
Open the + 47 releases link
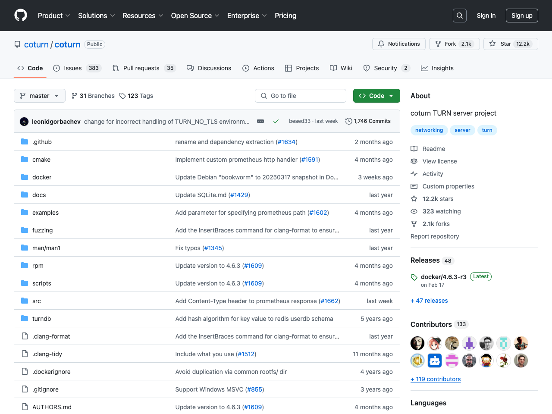click(x=429, y=301)
